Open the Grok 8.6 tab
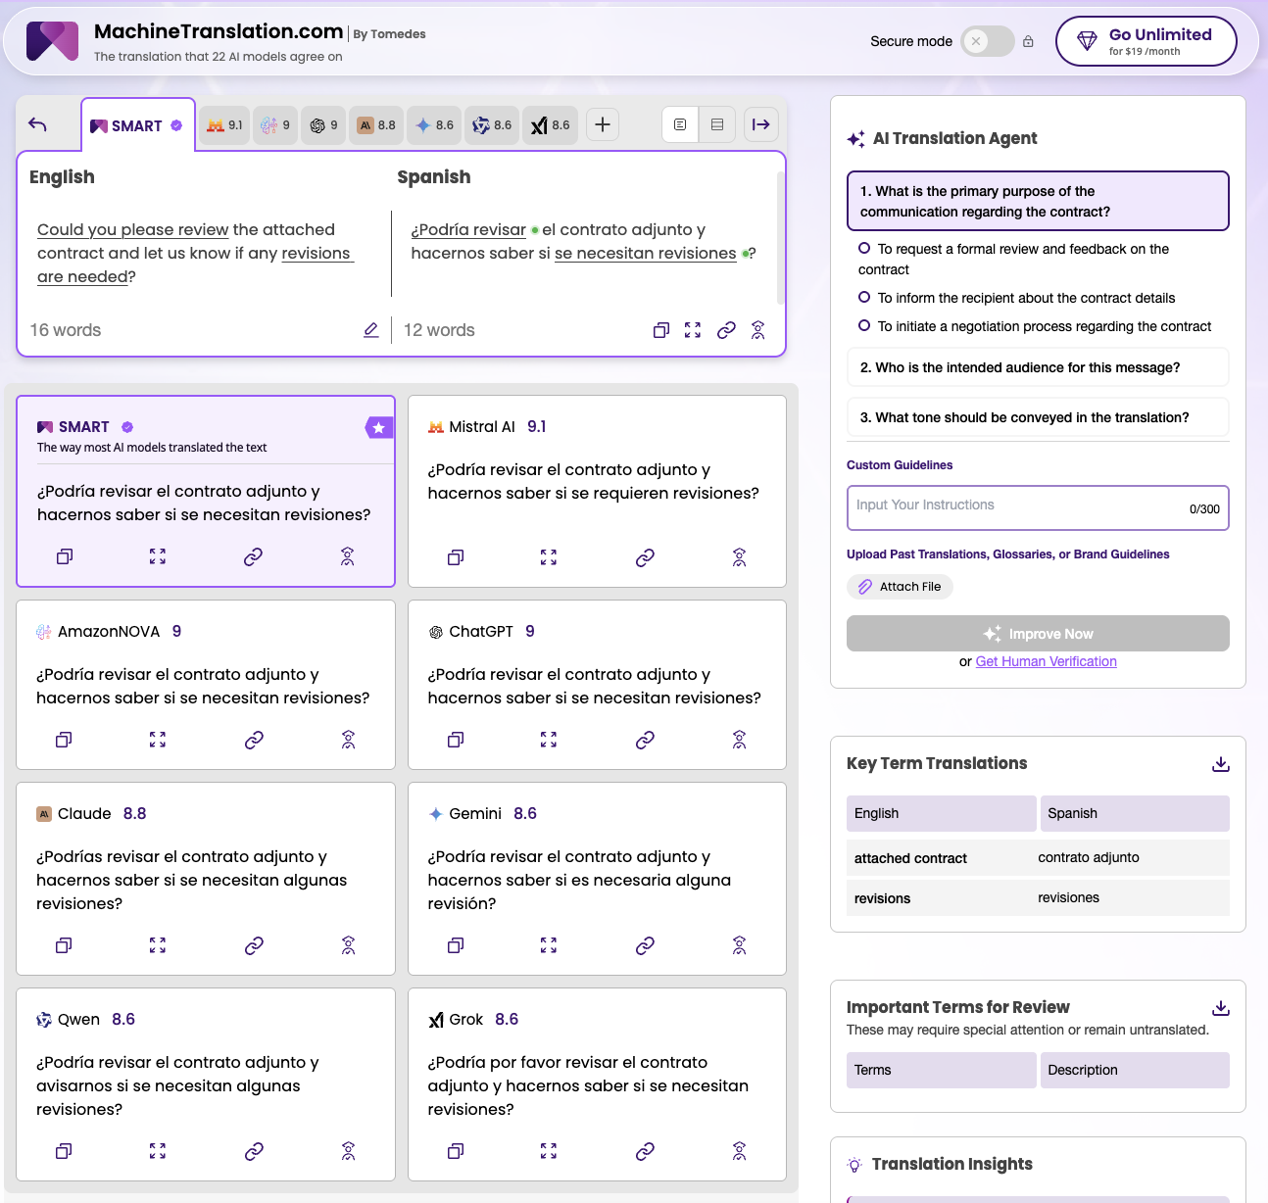Image resolution: width=1268 pixels, height=1203 pixels. point(551,125)
